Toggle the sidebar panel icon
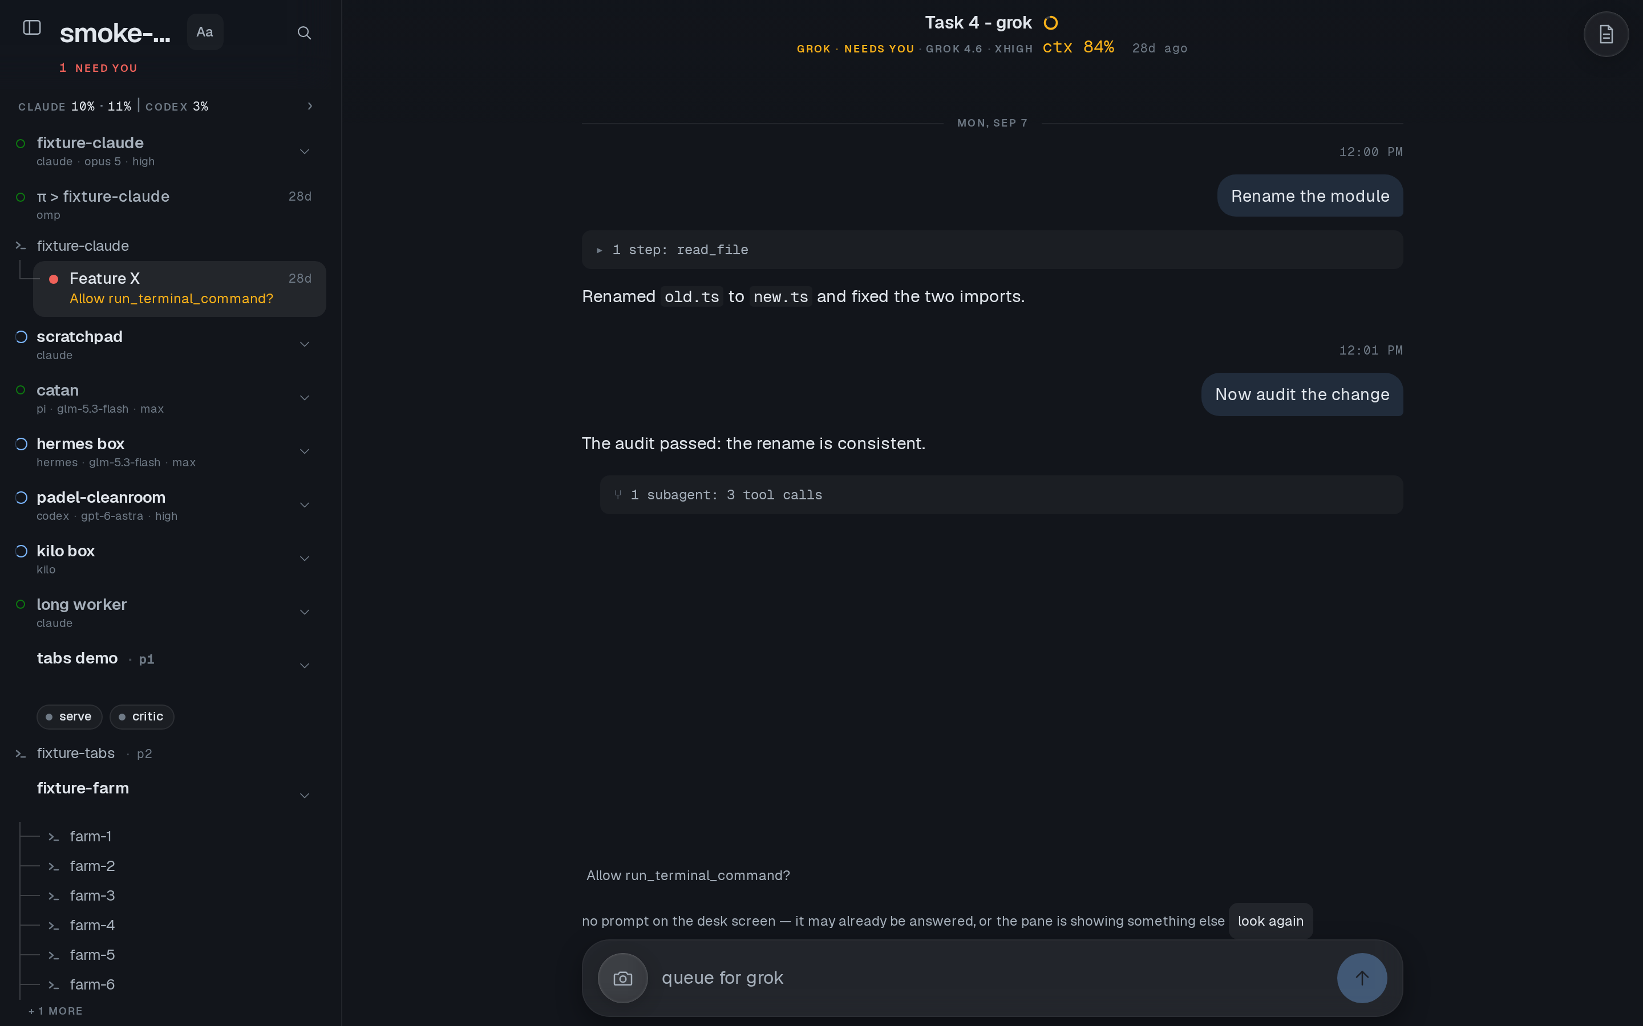Image resolution: width=1643 pixels, height=1026 pixels. pos(32,28)
